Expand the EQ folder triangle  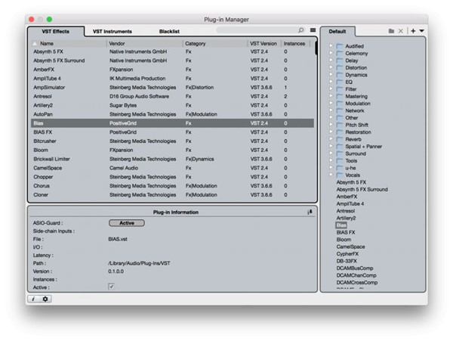[331, 82]
